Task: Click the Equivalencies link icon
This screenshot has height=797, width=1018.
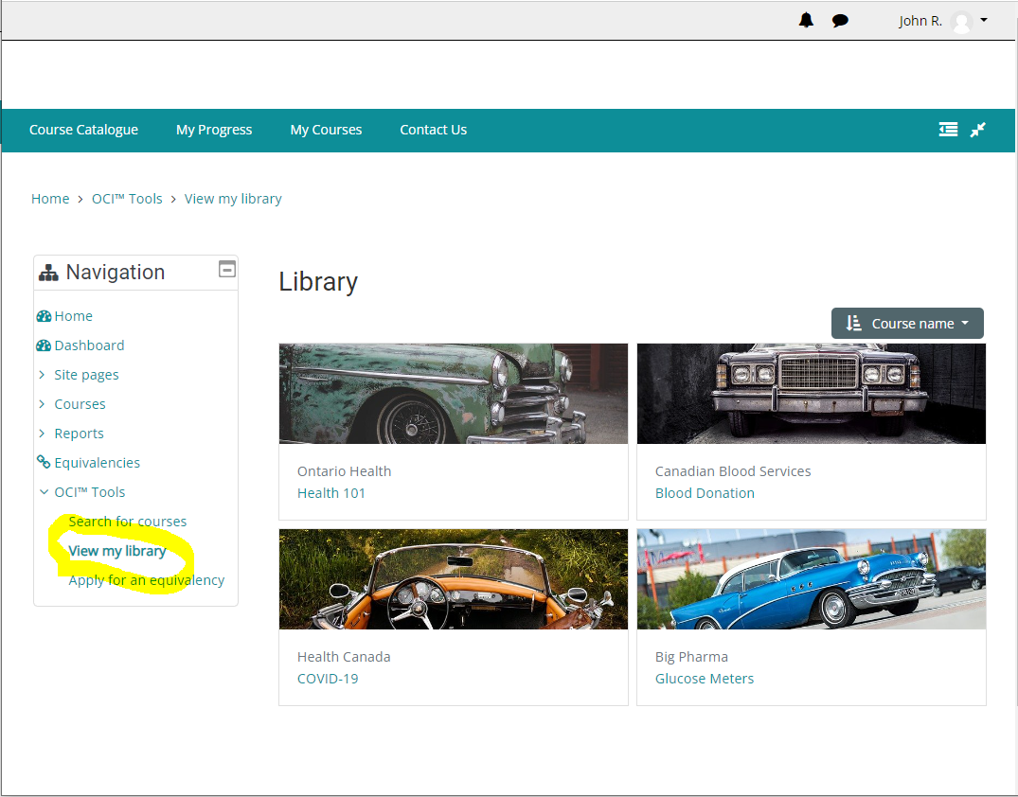Action: coord(44,463)
